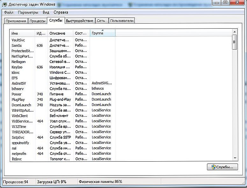Screen dimensions: 247x188
Task: Click the scrollbar down arrow
Action: point(235,158)
